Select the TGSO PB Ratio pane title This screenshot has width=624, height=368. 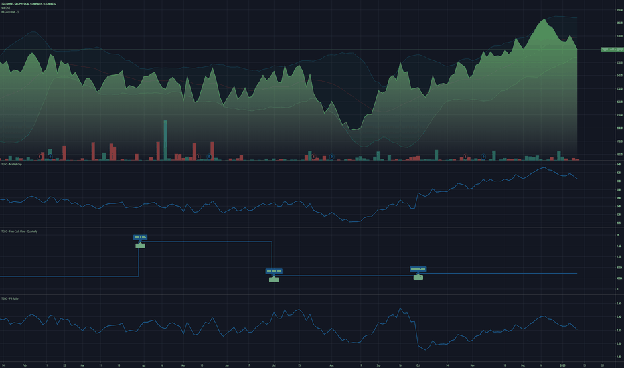click(10, 298)
